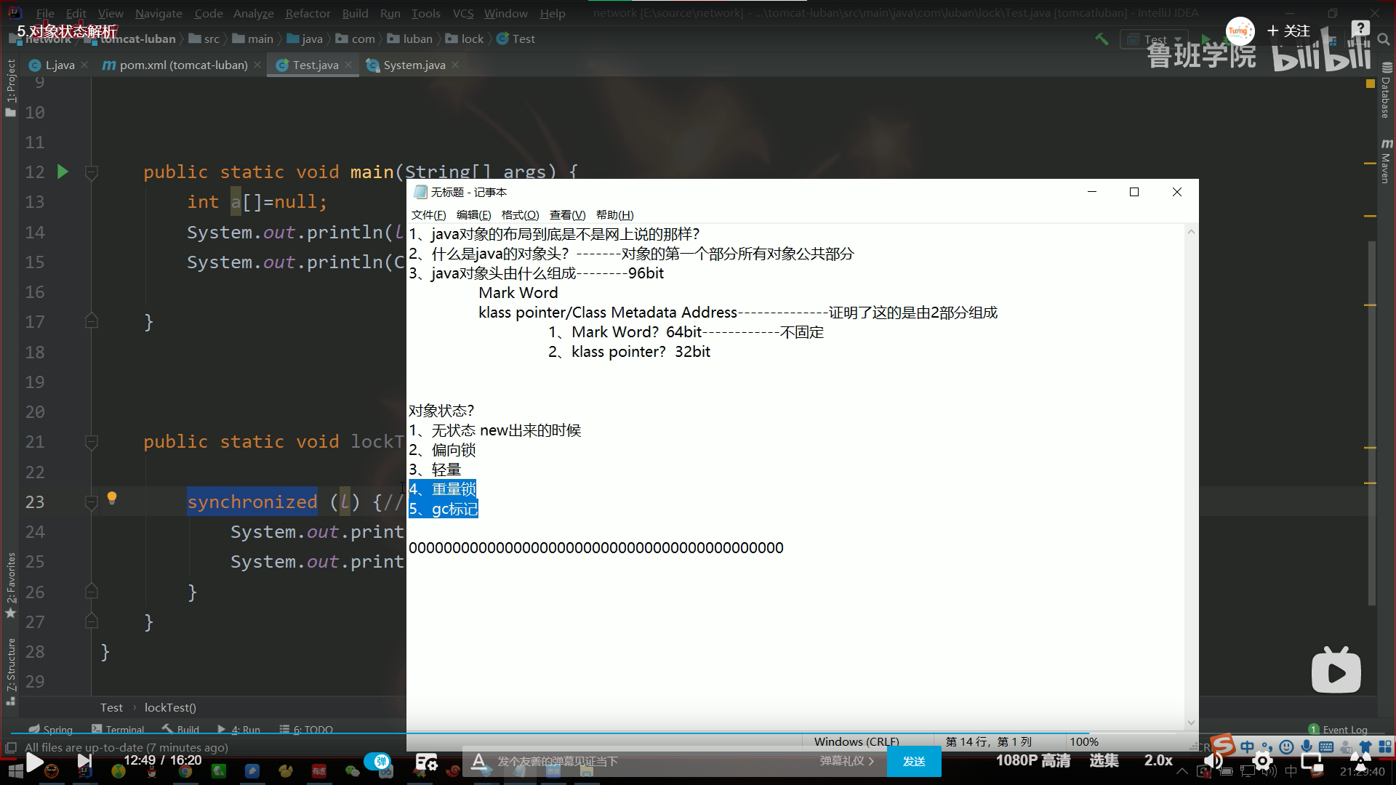
Task: Click the video play button
Action: (34, 761)
